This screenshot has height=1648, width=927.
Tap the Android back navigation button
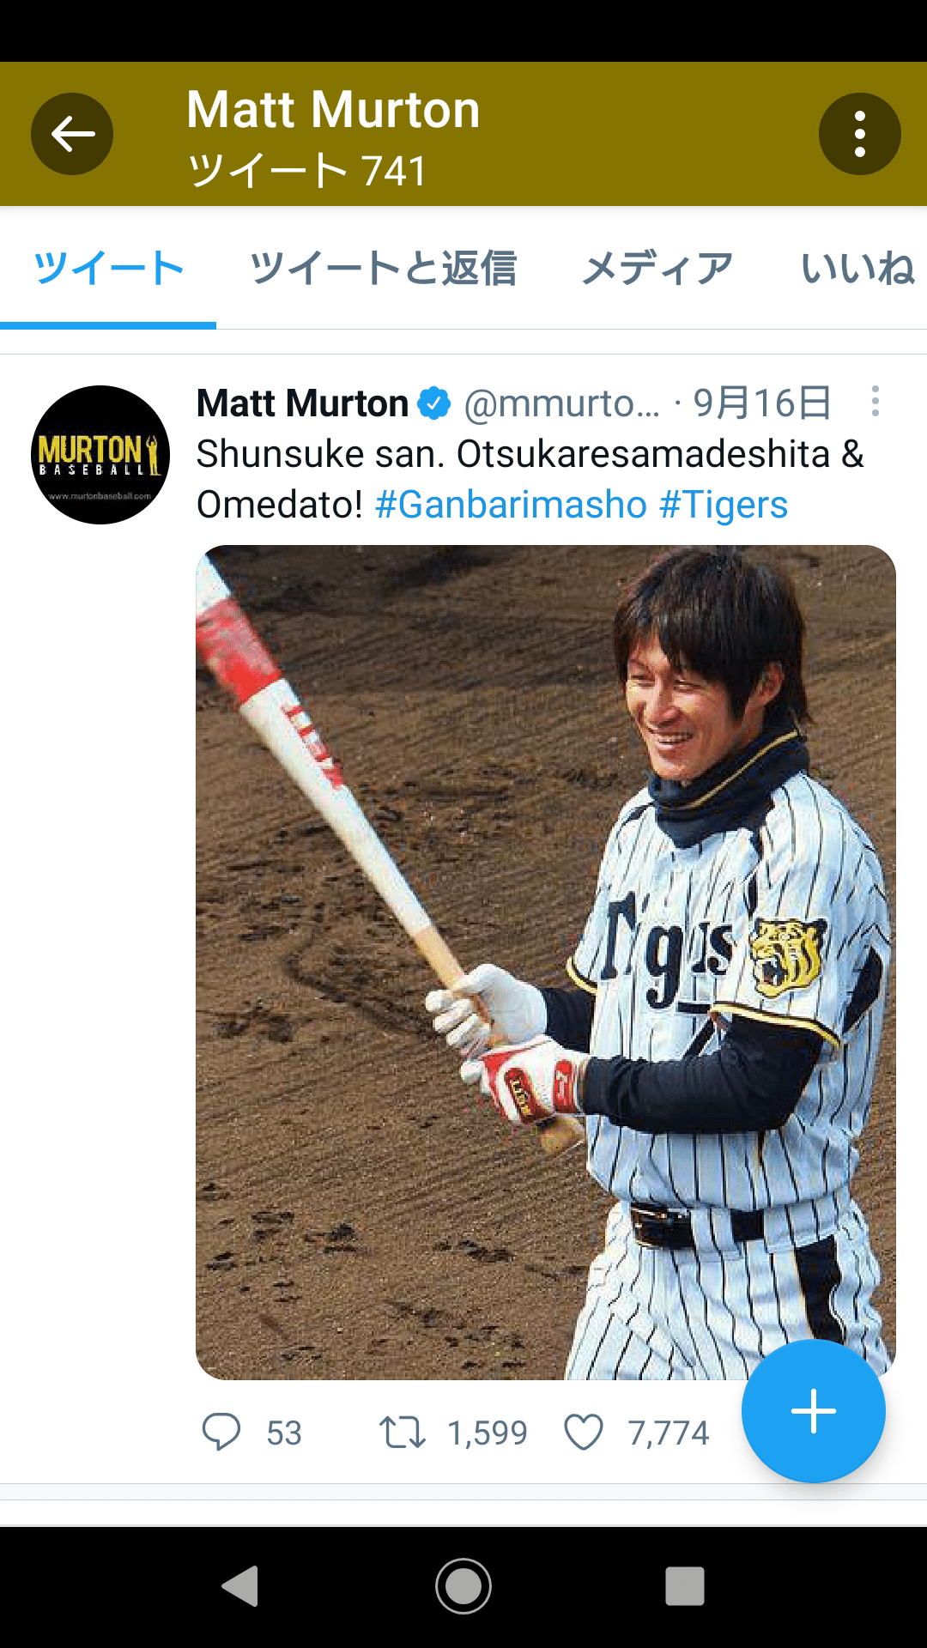tap(240, 1585)
